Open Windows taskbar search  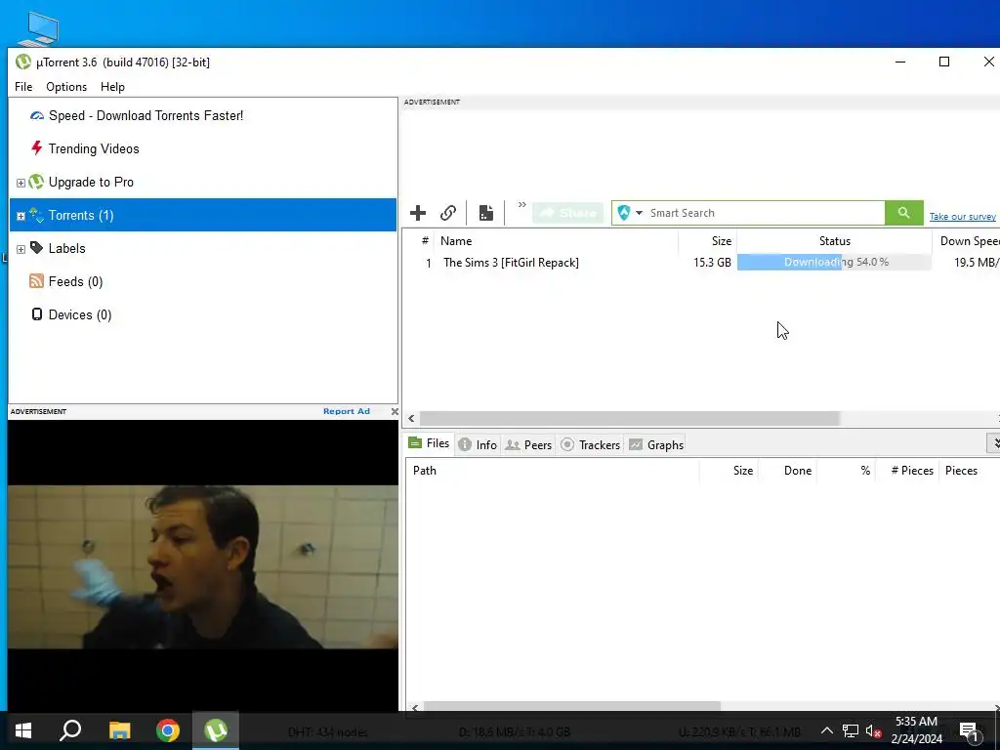(x=70, y=730)
